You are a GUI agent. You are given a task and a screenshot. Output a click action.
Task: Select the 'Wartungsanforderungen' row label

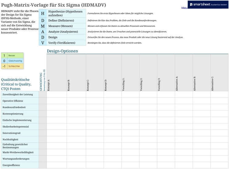point(20,159)
